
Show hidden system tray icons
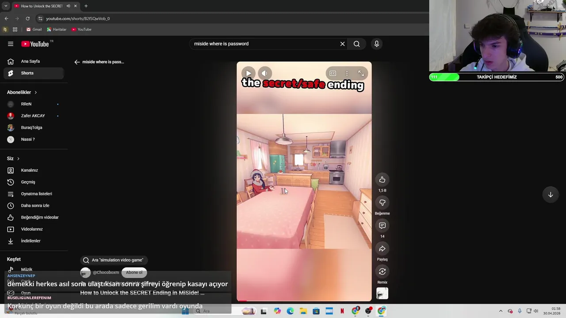[501, 311]
